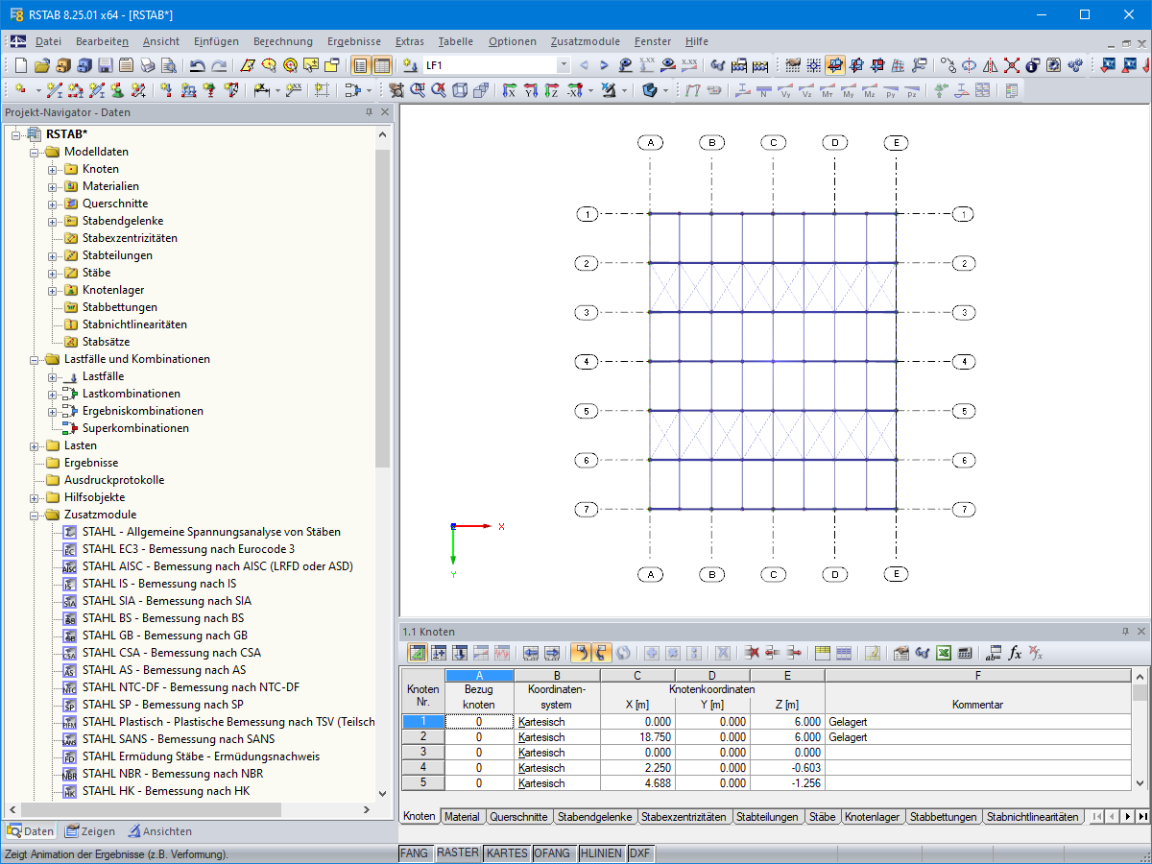Click the navigator vertical scrollbar down arrow
Viewport: 1152px width, 864px height.
tap(383, 794)
